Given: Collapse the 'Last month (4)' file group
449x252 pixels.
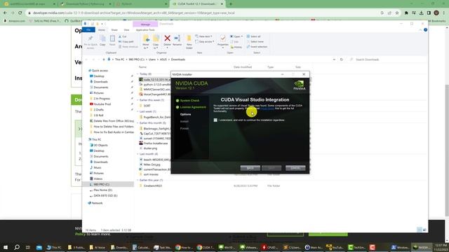Looking at the screenshot, I should (x=138, y=154).
